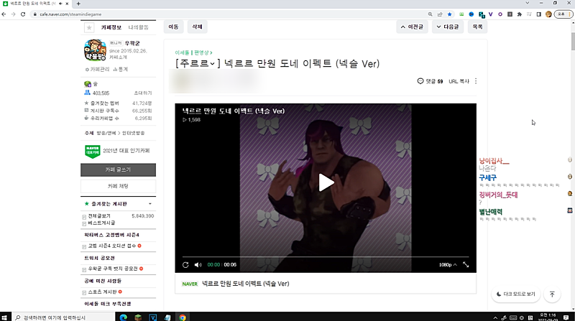Viewport: 575px width, 321px height.
Task: Open the Chrome side panel icon
Action: point(538,14)
